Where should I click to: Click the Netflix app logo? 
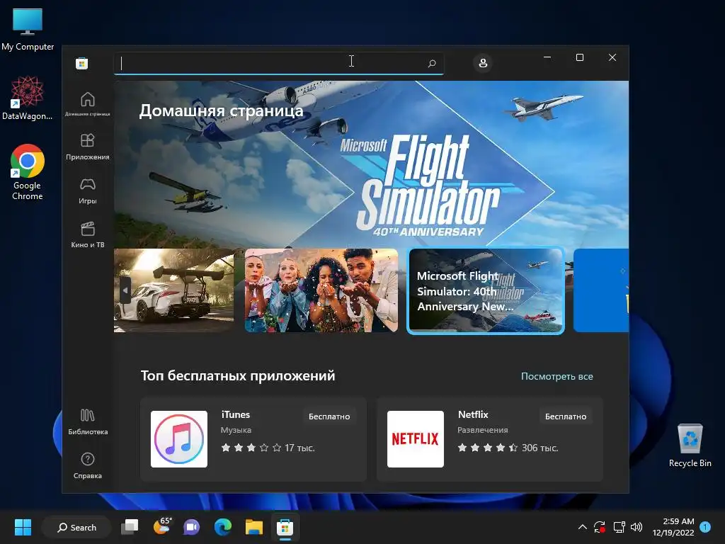pos(415,439)
